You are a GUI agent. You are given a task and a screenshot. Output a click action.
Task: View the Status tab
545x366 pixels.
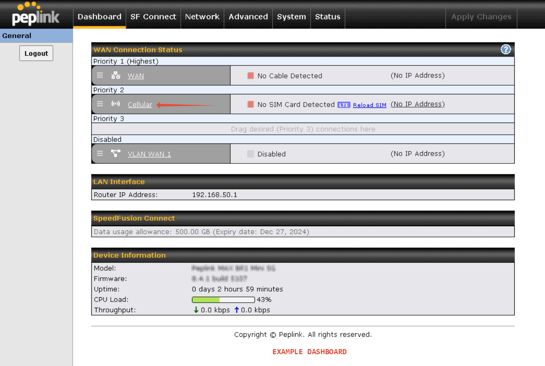point(328,17)
